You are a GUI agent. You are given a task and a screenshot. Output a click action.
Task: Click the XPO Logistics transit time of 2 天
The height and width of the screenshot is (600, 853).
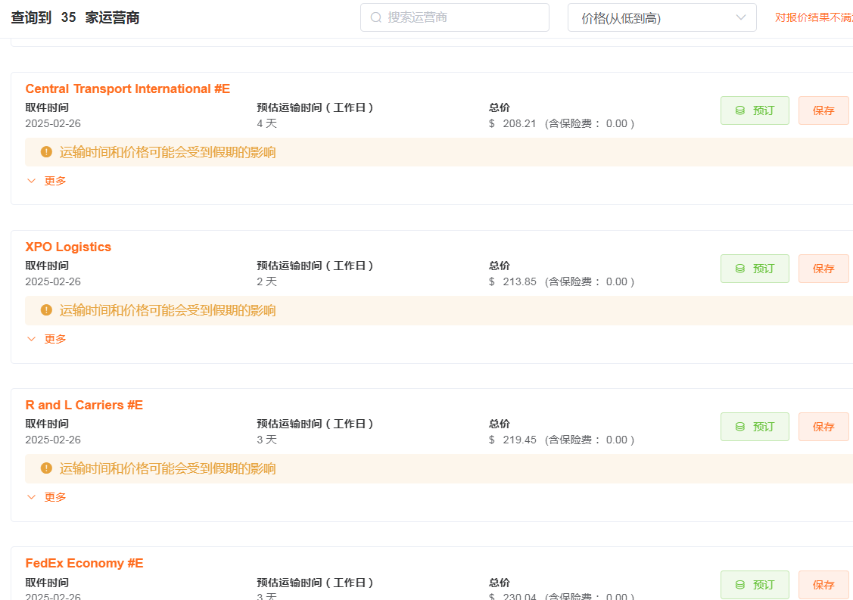267,281
